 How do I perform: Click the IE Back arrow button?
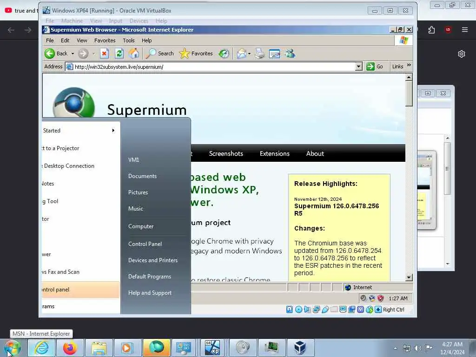tap(49, 54)
